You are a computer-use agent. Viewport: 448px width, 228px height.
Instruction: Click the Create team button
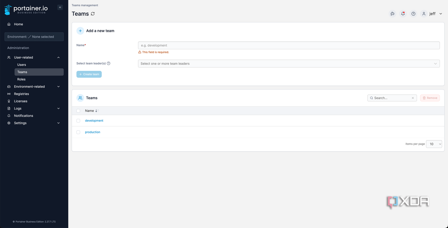pos(89,74)
